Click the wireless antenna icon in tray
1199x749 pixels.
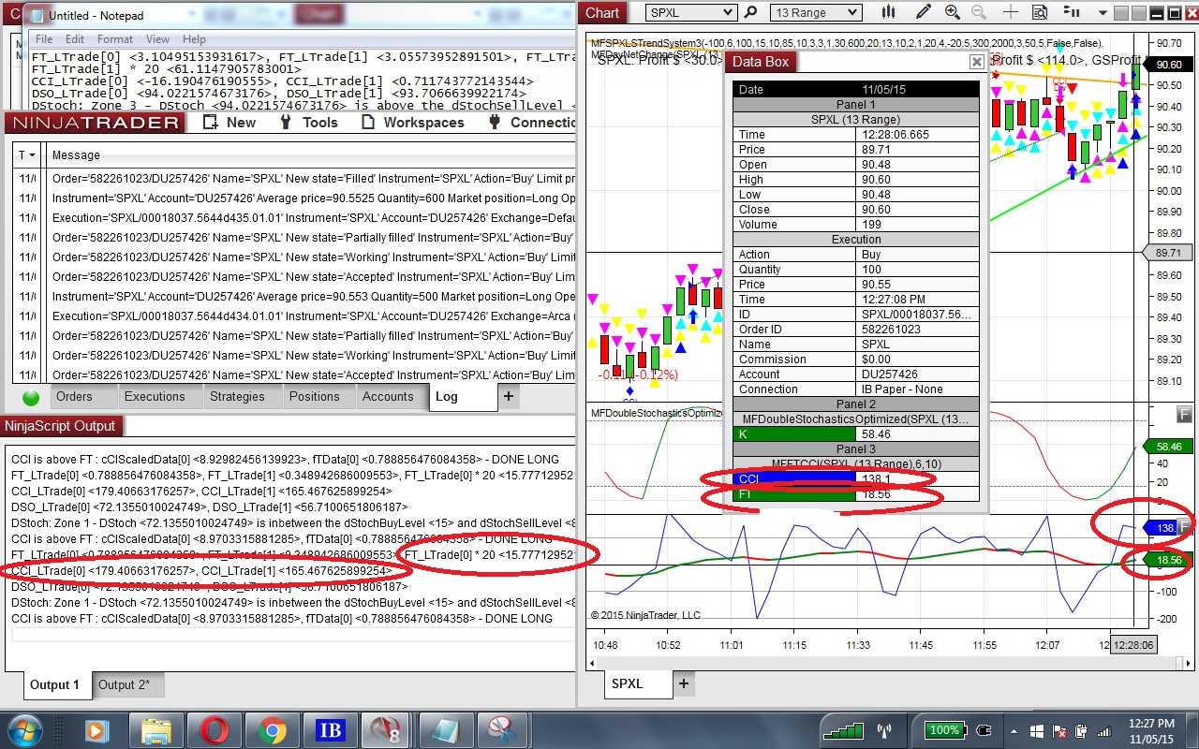click(x=884, y=730)
